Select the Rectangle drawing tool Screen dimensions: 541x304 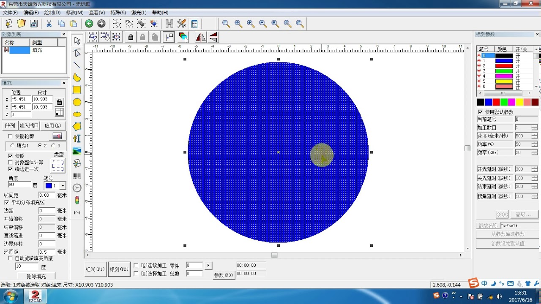[77, 90]
